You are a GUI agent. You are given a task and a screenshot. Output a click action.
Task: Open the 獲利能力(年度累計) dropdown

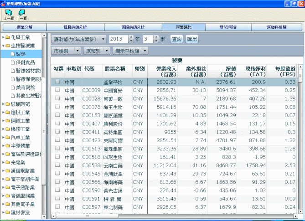click(x=79, y=39)
